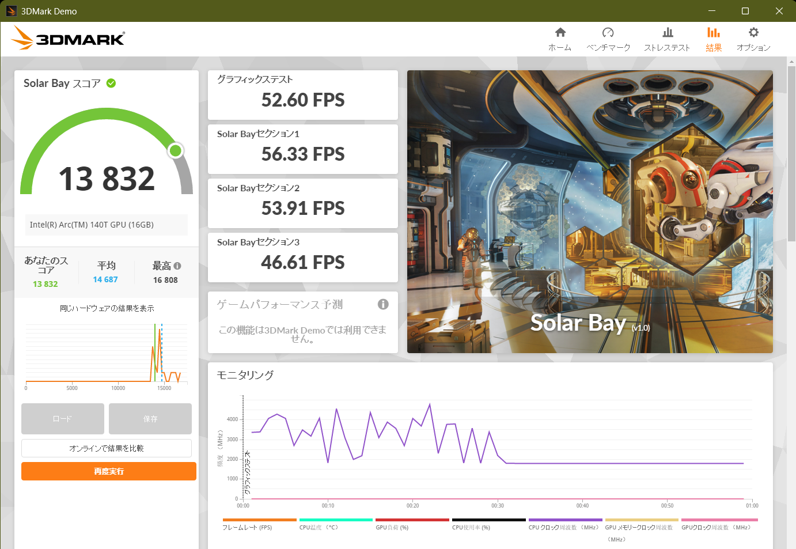Click グラフィックステスト 52.60 FPS card
This screenshot has height=549, width=796.
303,95
